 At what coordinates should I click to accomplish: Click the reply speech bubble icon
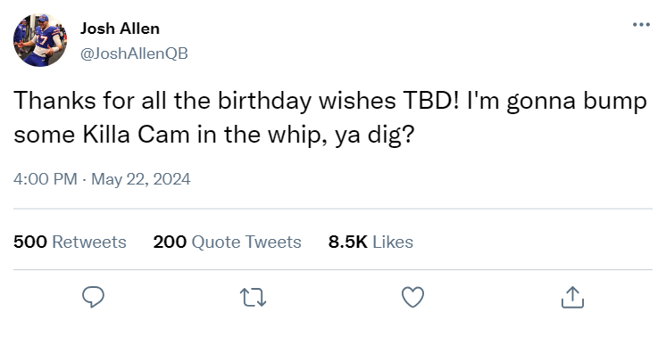click(93, 297)
